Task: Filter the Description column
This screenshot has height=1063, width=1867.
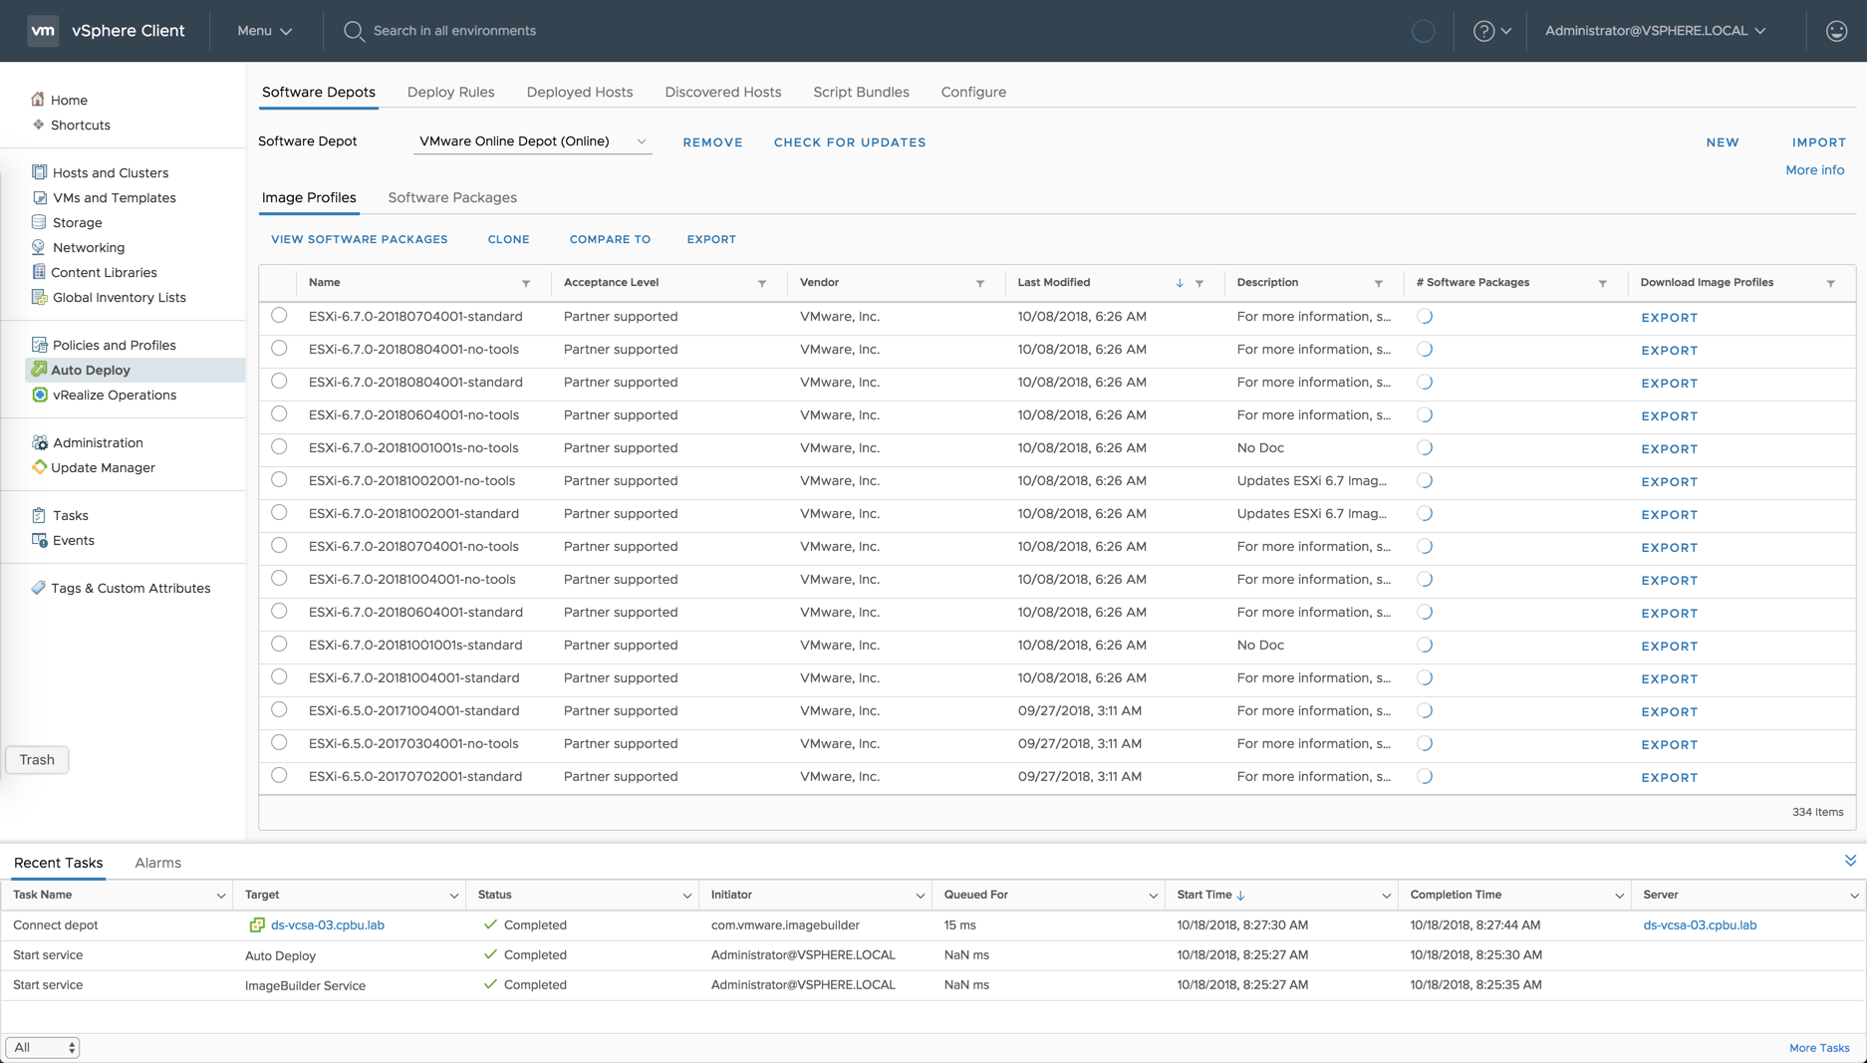Action: pos(1379,284)
